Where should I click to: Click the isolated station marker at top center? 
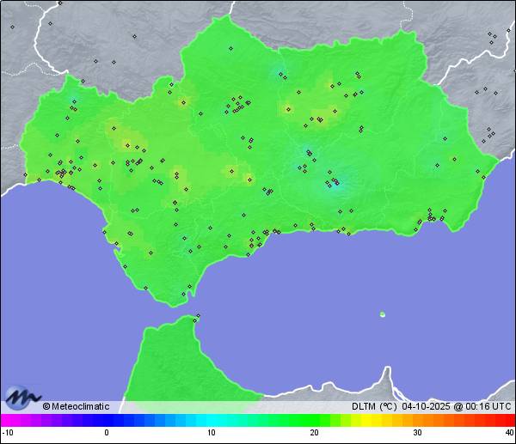135,36
